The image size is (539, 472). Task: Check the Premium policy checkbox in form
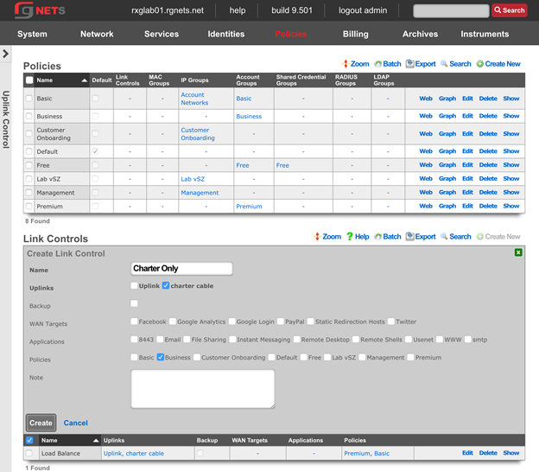(x=410, y=357)
